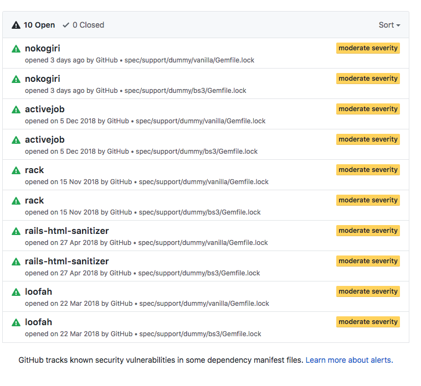Screen dimensions: 421x386
Task: Open rack alert for bs3/Gemfile.lock
Action: (x=34, y=201)
